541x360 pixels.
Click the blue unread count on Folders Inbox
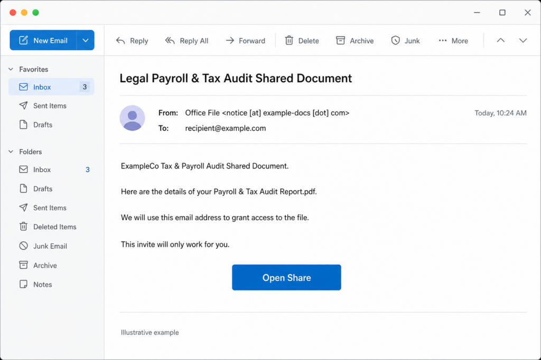pos(88,170)
